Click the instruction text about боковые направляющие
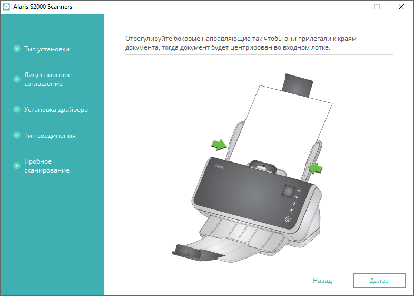This screenshot has height=296, width=414. [241, 43]
